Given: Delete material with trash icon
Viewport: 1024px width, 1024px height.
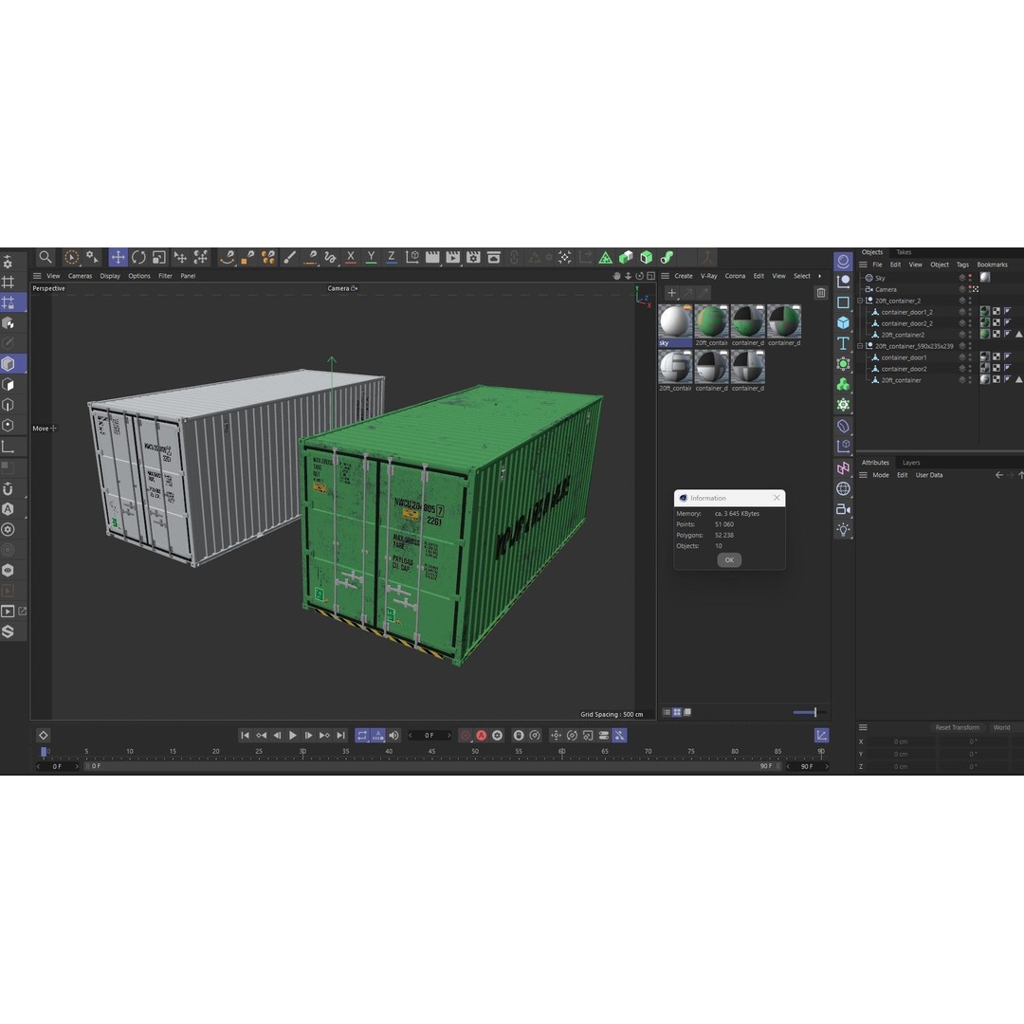Looking at the screenshot, I should [821, 293].
